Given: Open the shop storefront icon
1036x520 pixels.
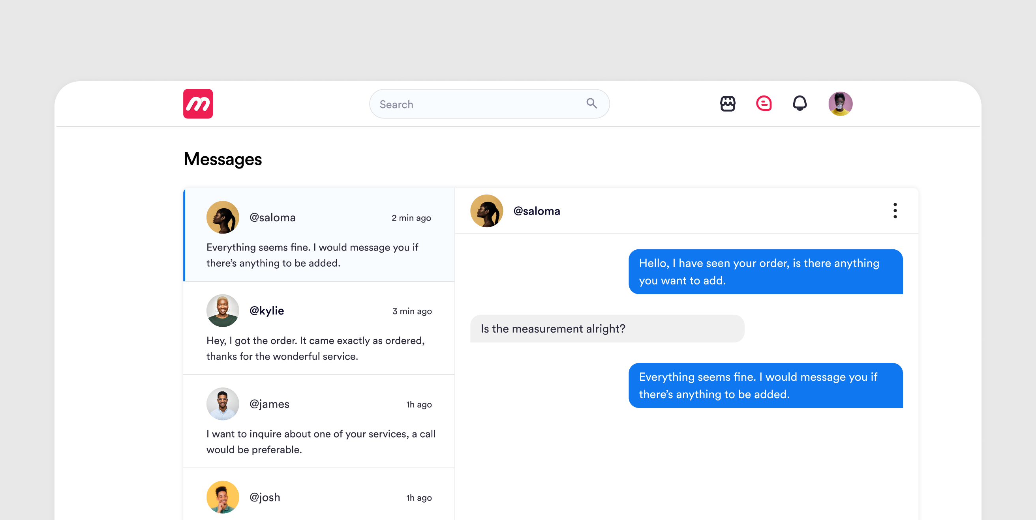Looking at the screenshot, I should click(728, 104).
